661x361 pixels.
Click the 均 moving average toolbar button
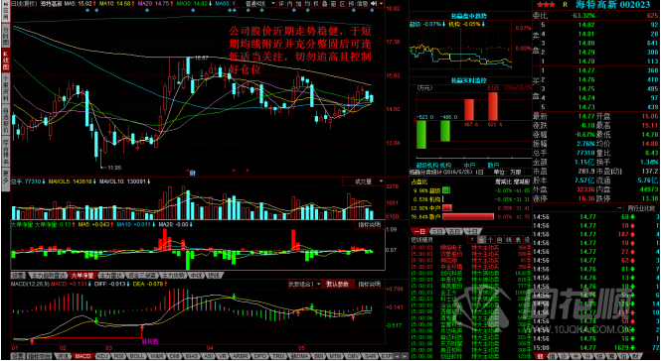(307, 3)
